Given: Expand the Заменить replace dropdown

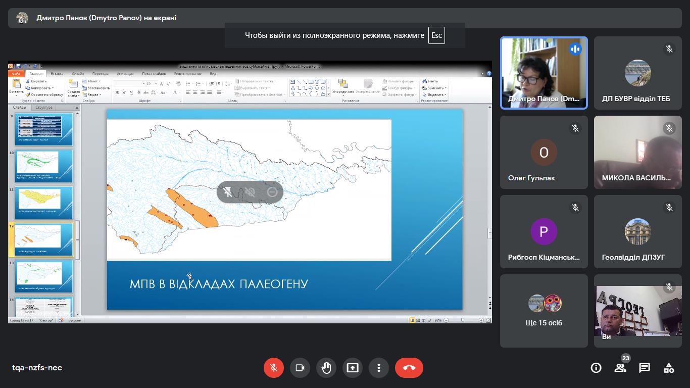Looking at the screenshot, I should 446,88.
